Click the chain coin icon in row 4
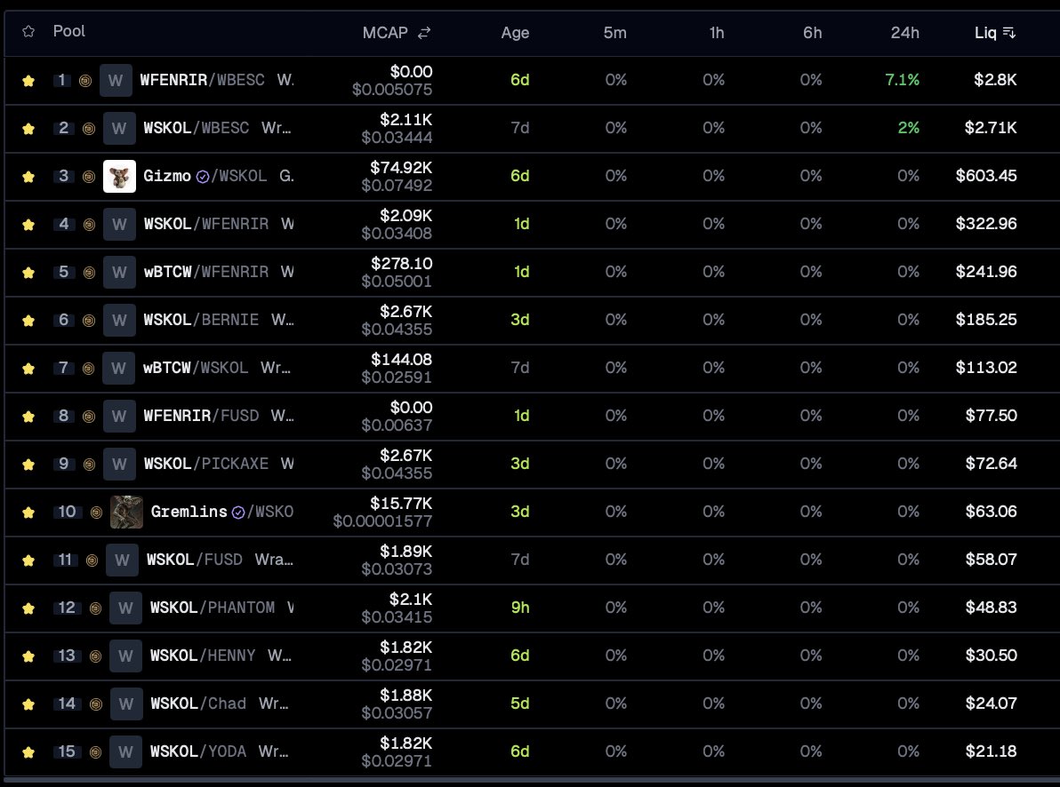Viewport: 1060px width, 787px height. pos(89,224)
